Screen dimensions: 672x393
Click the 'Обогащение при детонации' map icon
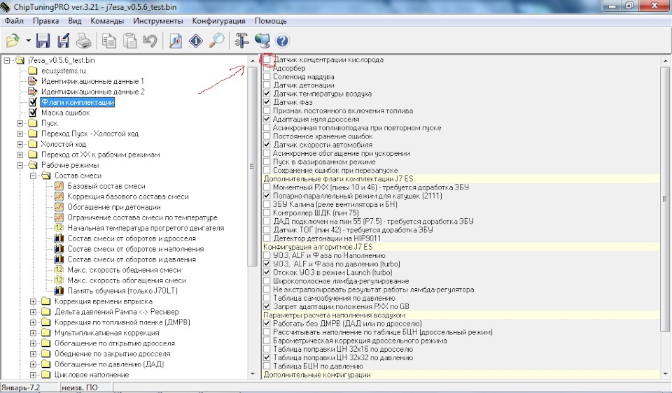[x=59, y=207]
